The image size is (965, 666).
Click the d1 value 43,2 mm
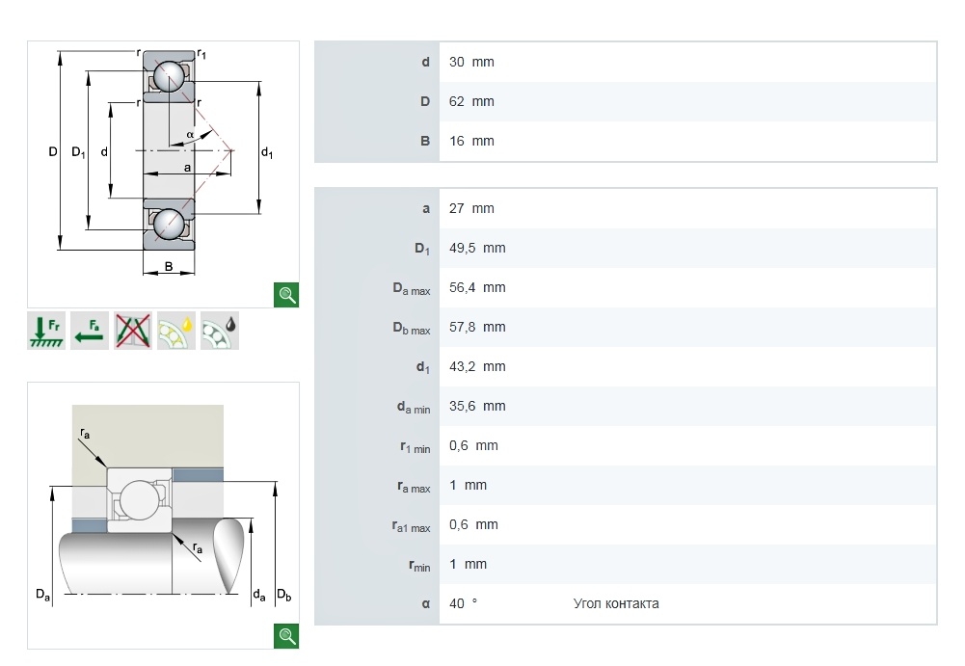477,366
